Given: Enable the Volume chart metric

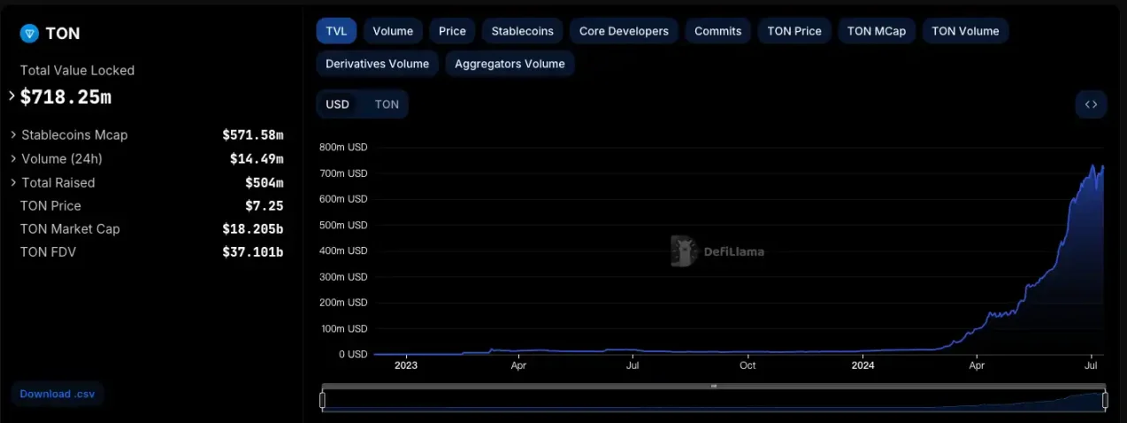Looking at the screenshot, I should (393, 31).
